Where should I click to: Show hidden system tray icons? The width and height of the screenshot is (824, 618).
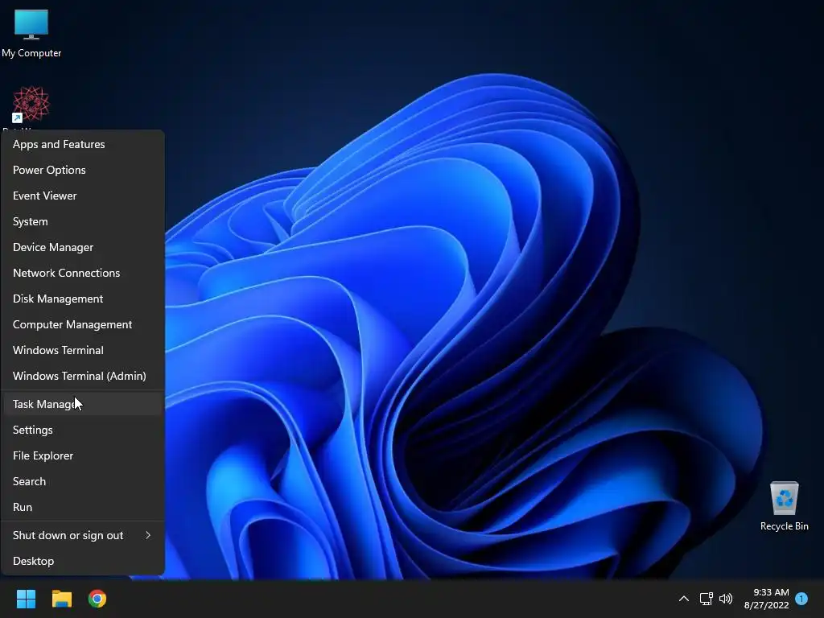[x=684, y=599]
